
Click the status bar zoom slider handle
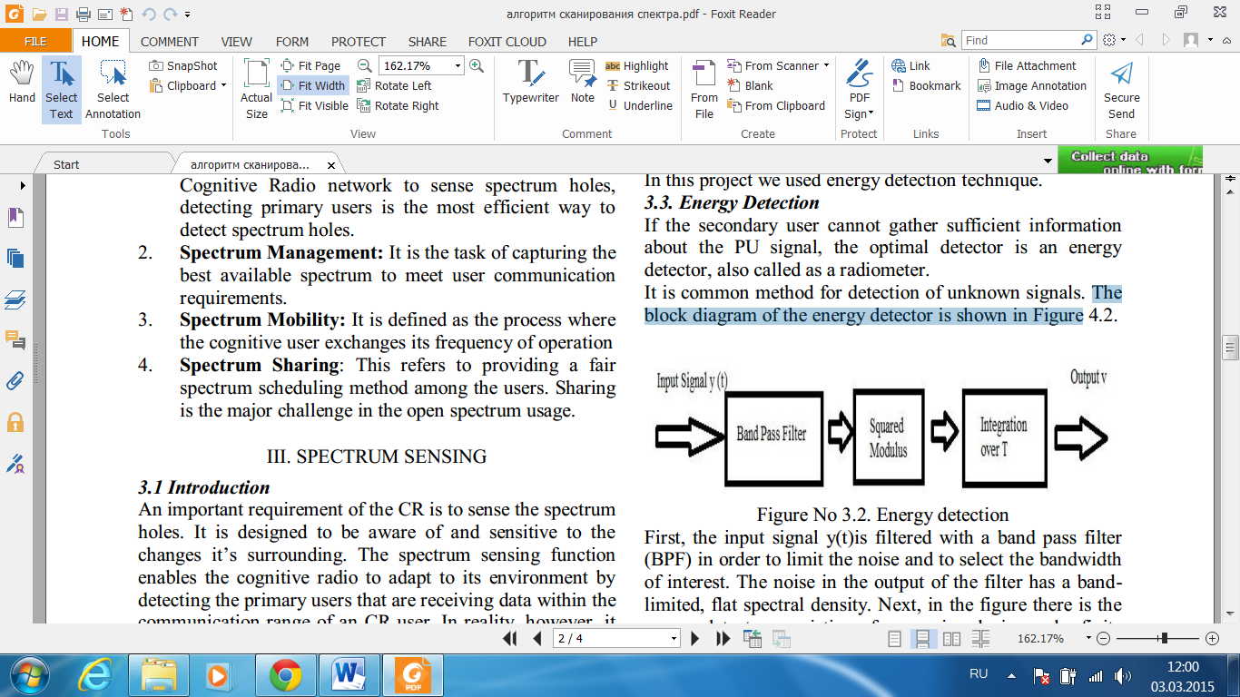(1164, 639)
